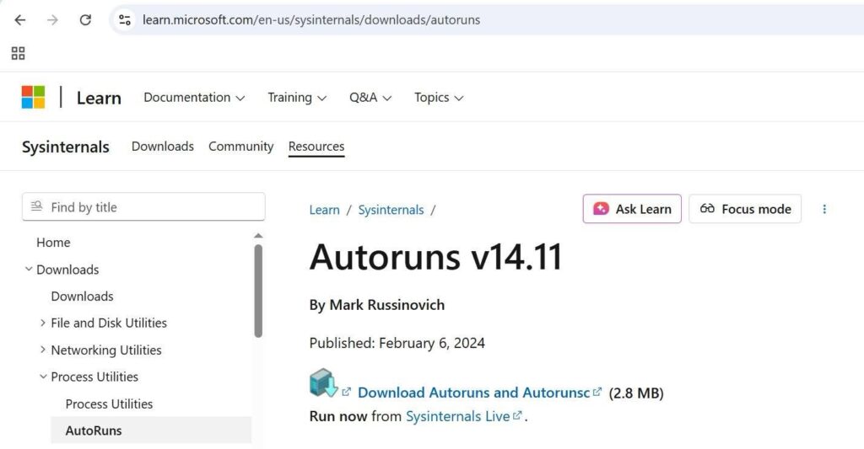Click the browser back arrow
Screen dimensions: 864x449
[x=20, y=19]
